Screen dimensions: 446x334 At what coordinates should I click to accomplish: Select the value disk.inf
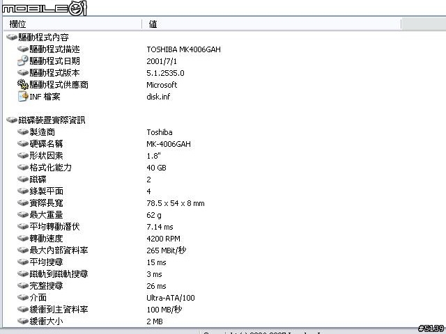[x=158, y=97]
